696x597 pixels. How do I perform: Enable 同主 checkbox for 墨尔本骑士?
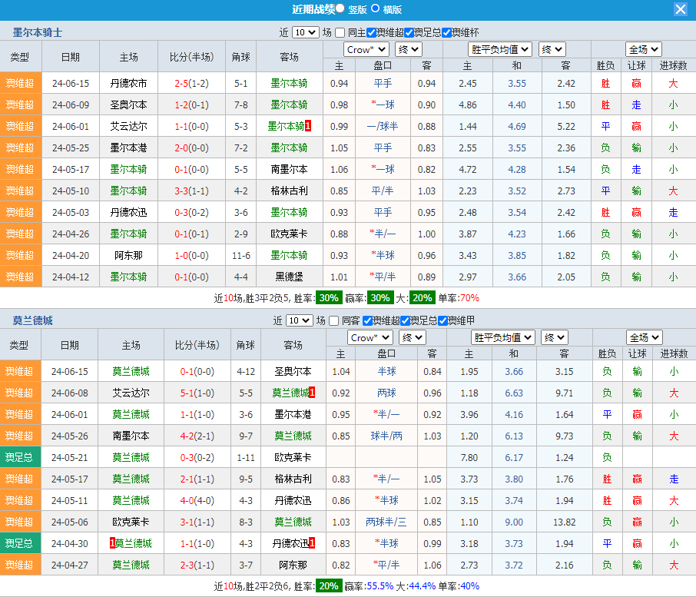340,33
